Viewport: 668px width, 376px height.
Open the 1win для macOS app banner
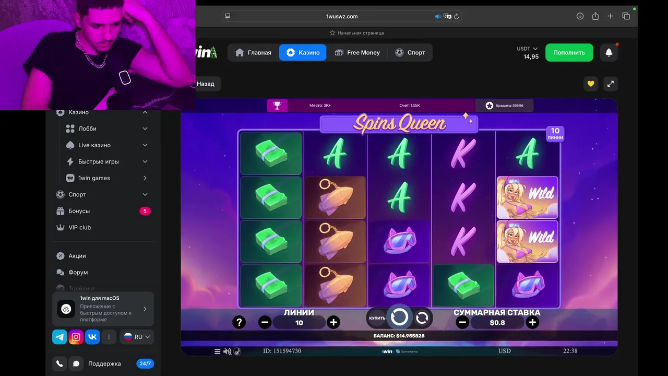[103, 309]
